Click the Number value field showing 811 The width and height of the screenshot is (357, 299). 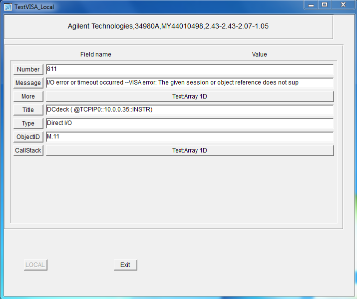189,69
